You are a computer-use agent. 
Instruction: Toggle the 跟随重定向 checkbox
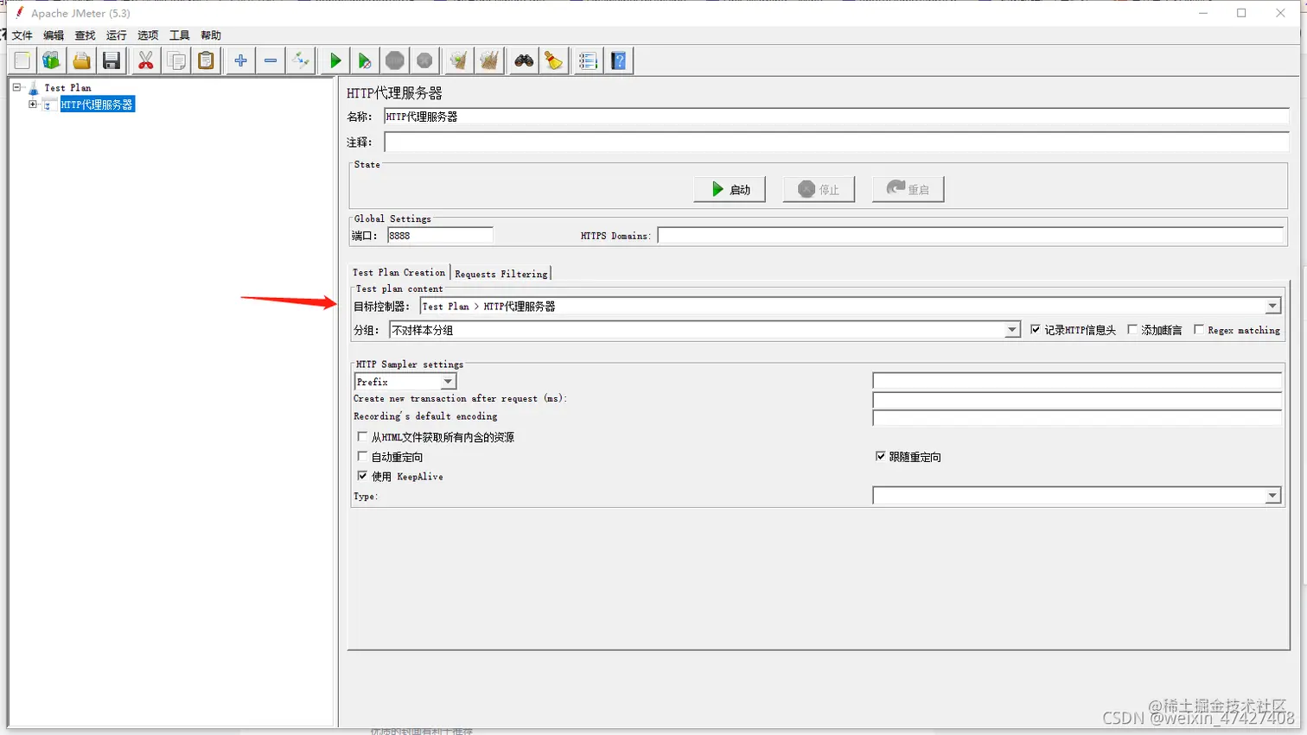tap(880, 456)
